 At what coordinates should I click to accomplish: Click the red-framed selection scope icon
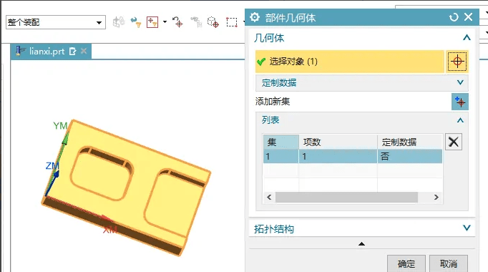coord(152,22)
